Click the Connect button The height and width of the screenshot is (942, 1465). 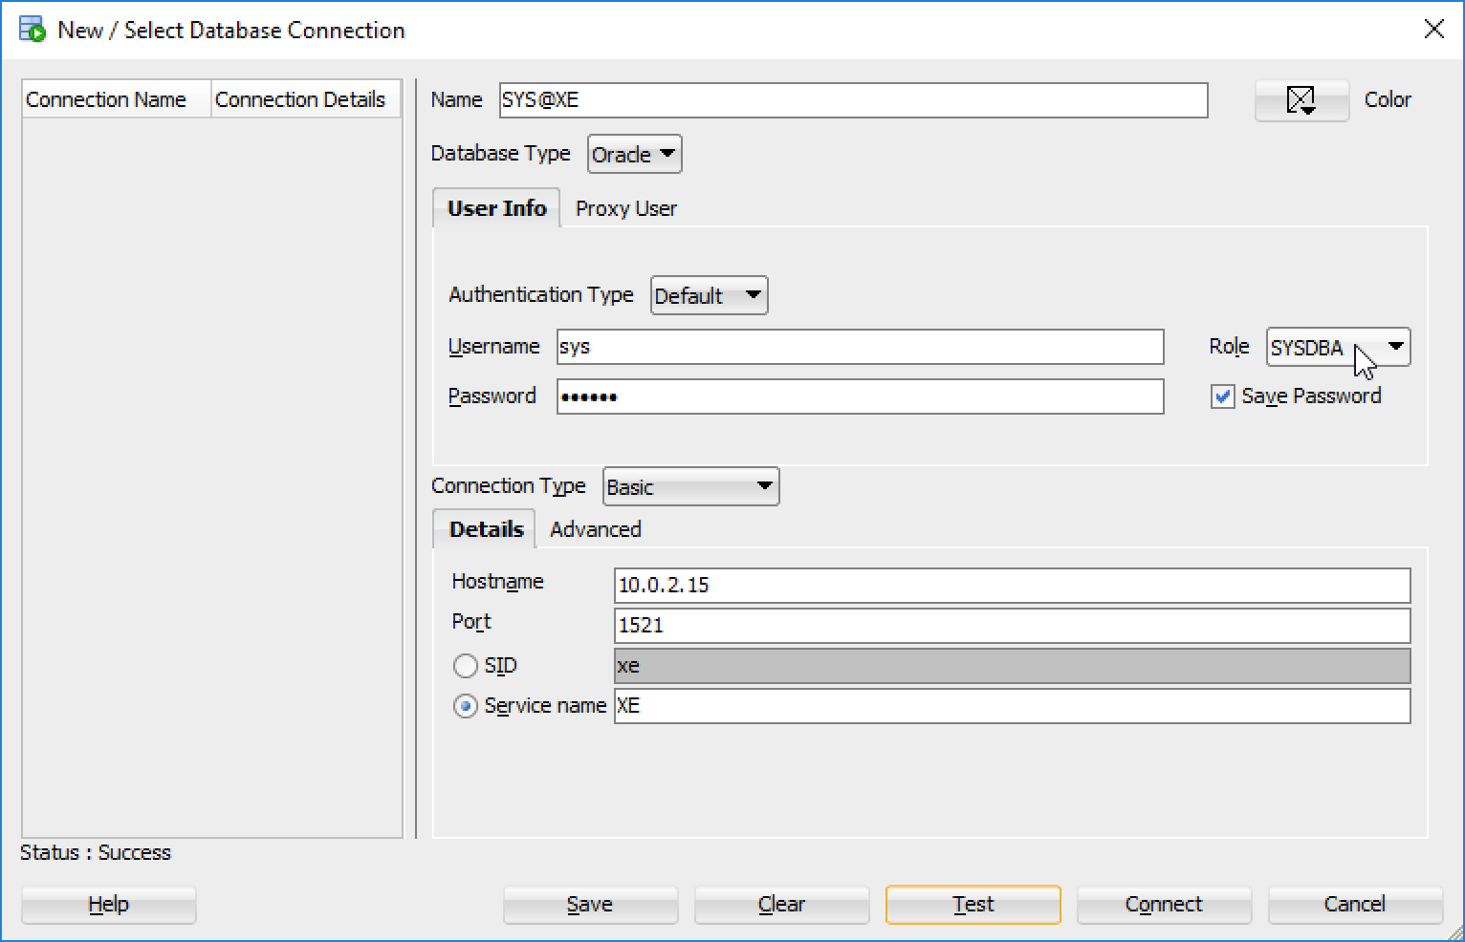coord(1164,904)
